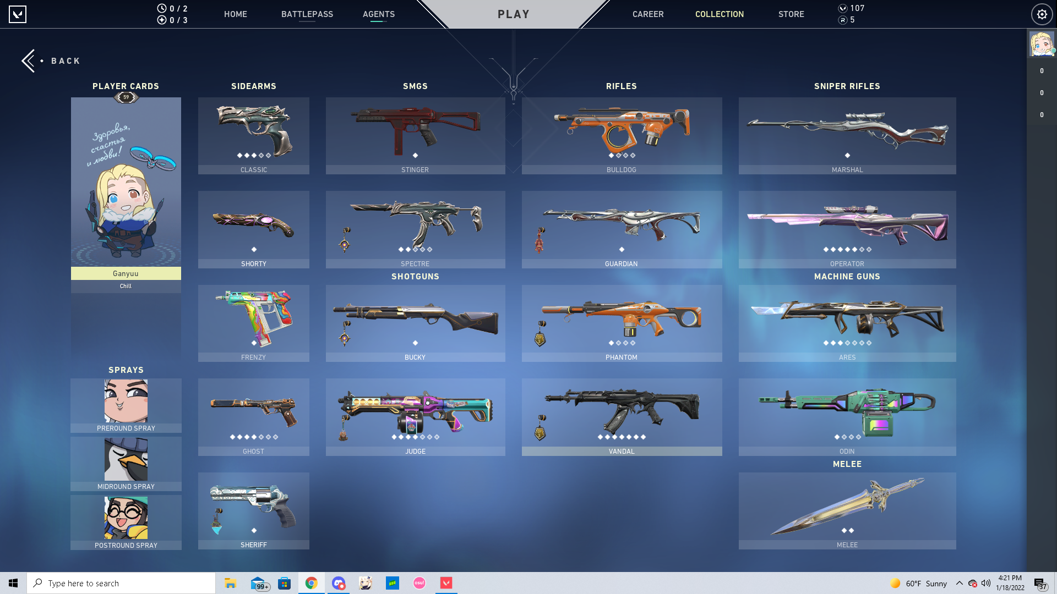Open the Classic sidearm skin
Viewport: 1057px width, 594px height.
(254, 136)
